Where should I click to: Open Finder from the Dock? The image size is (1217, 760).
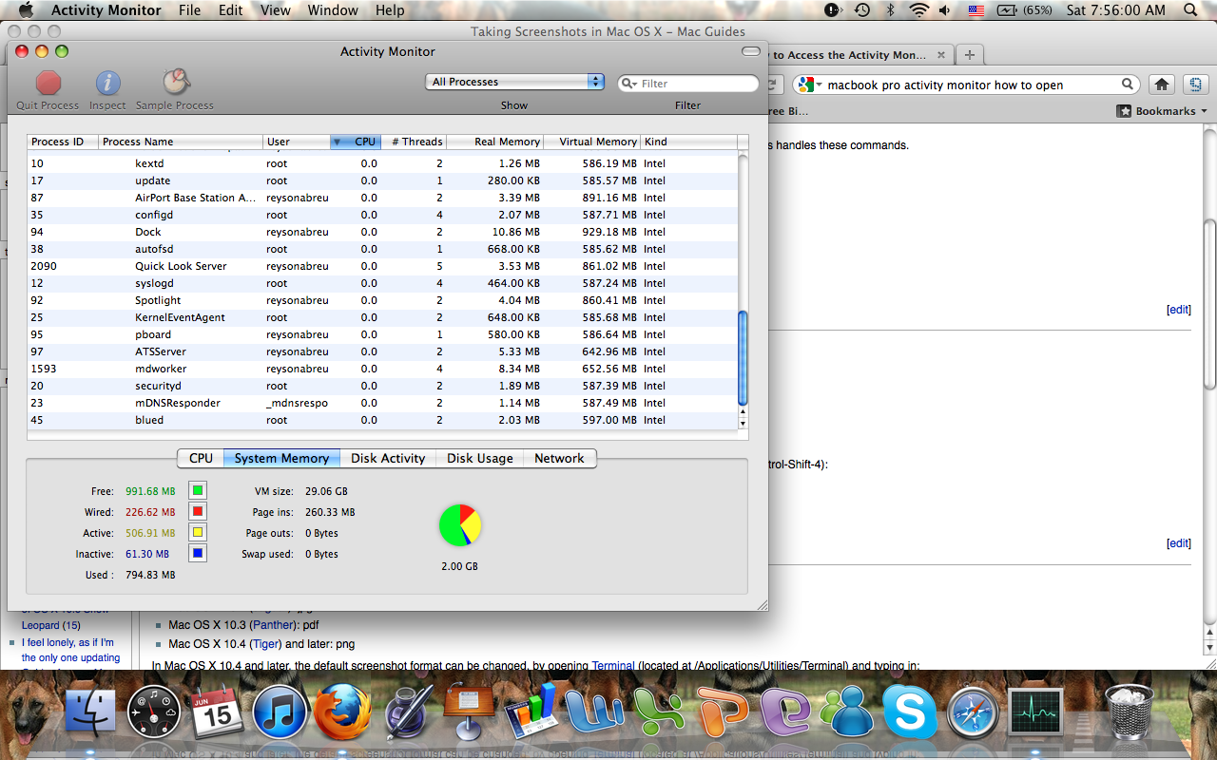88,712
